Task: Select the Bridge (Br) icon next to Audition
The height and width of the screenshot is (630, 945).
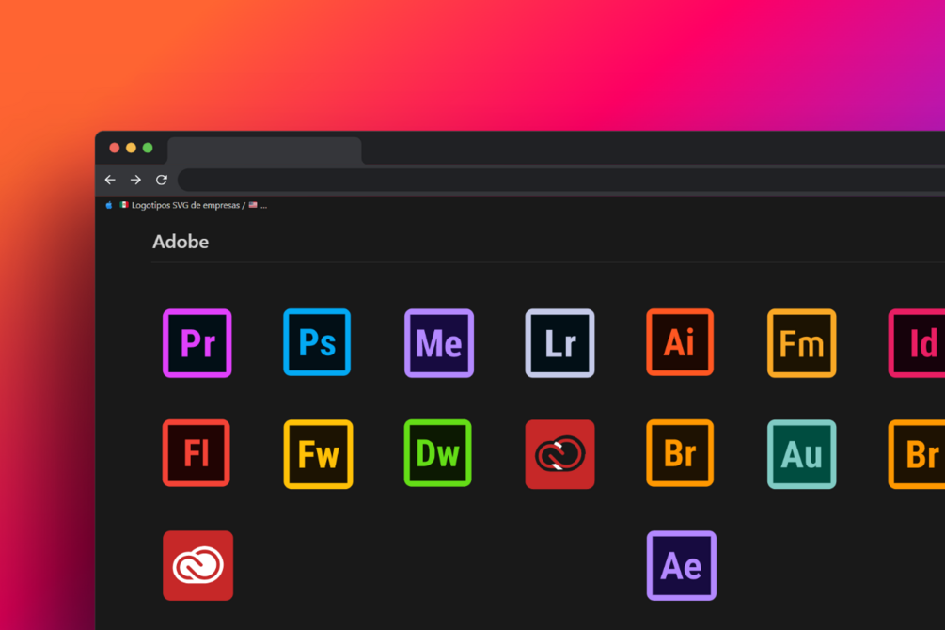Action: pyautogui.click(x=680, y=453)
